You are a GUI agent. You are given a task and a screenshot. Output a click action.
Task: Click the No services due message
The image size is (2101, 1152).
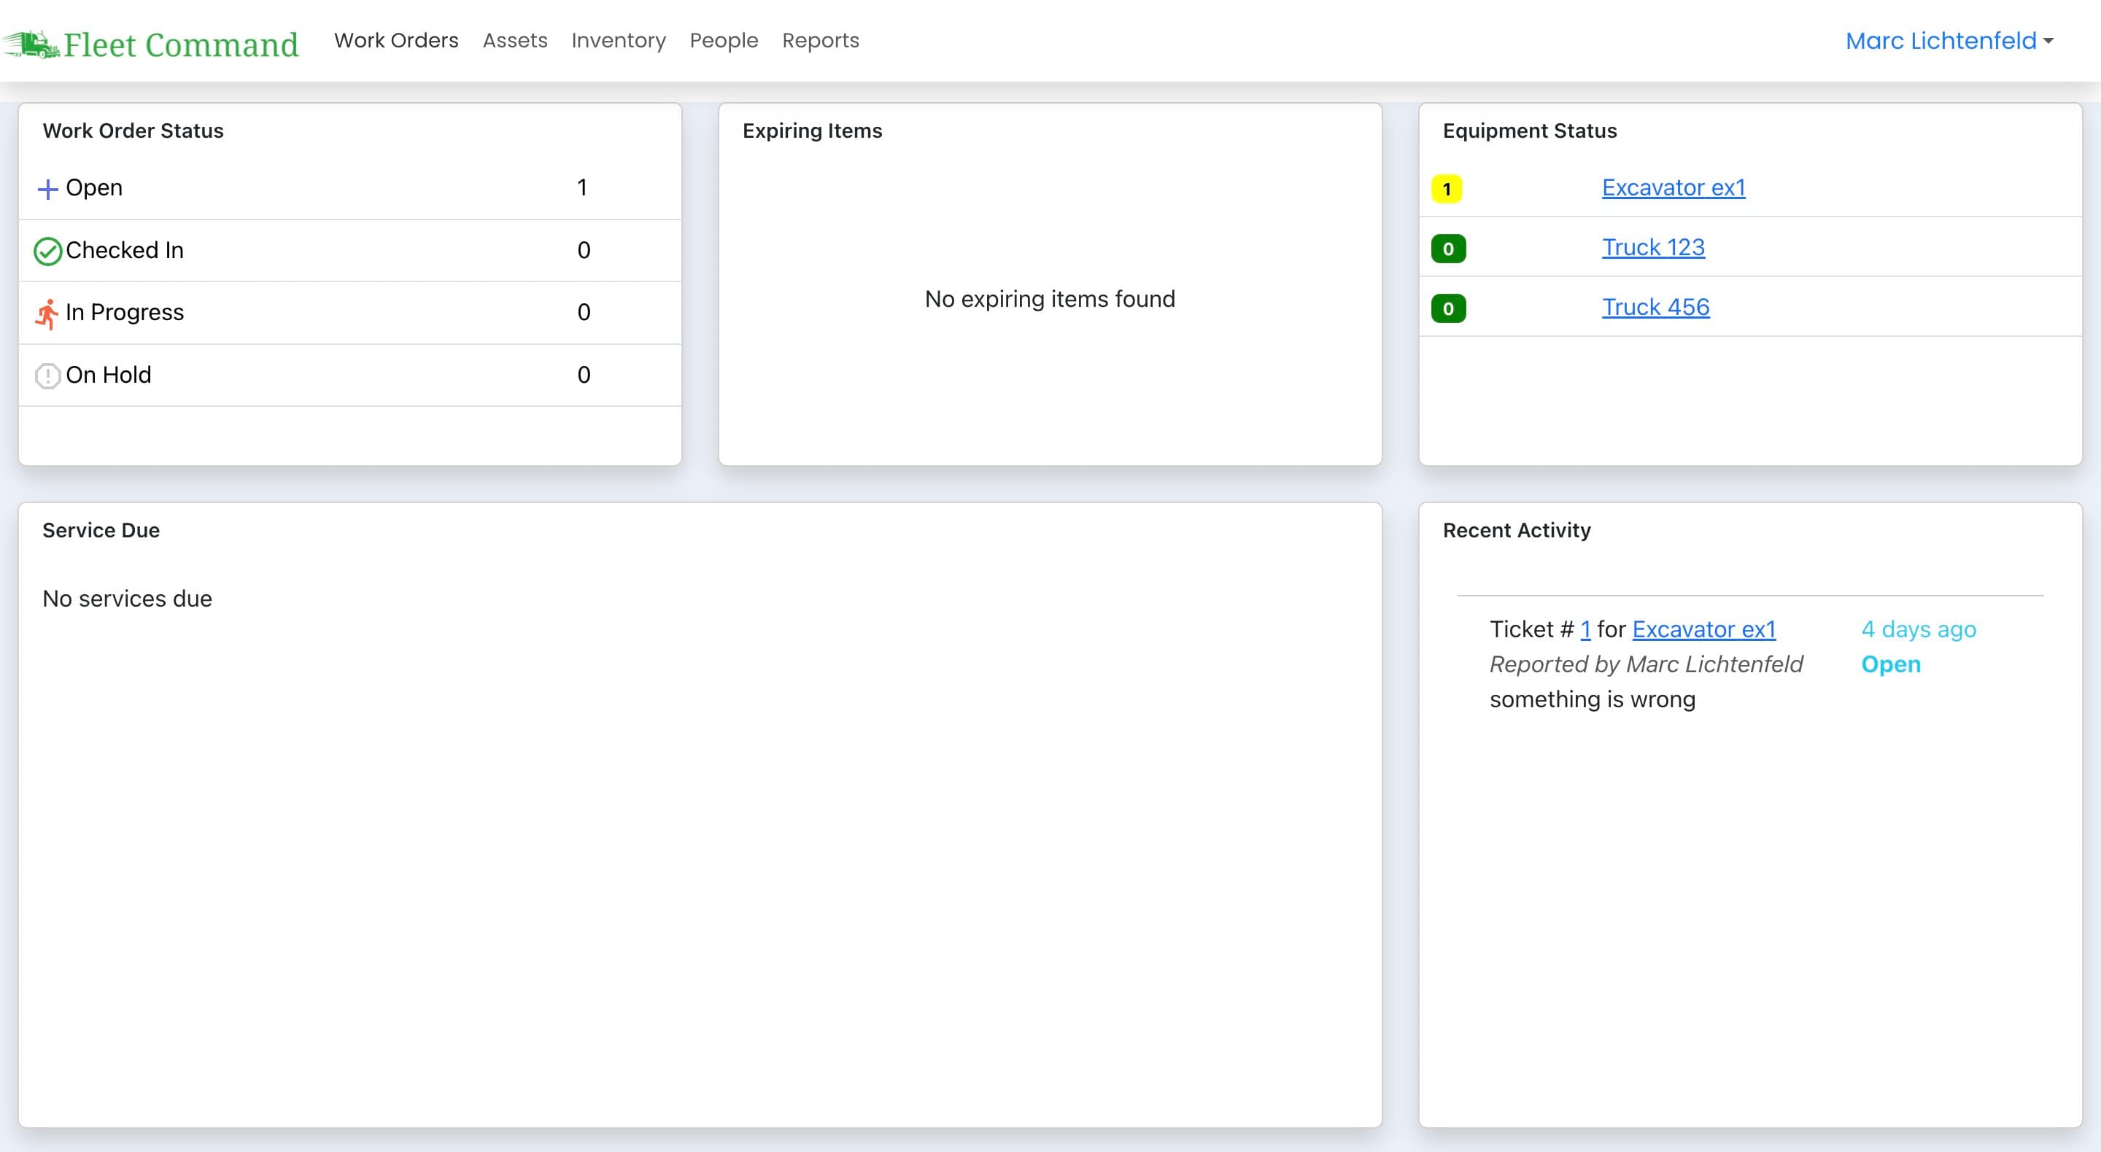pyautogui.click(x=127, y=599)
